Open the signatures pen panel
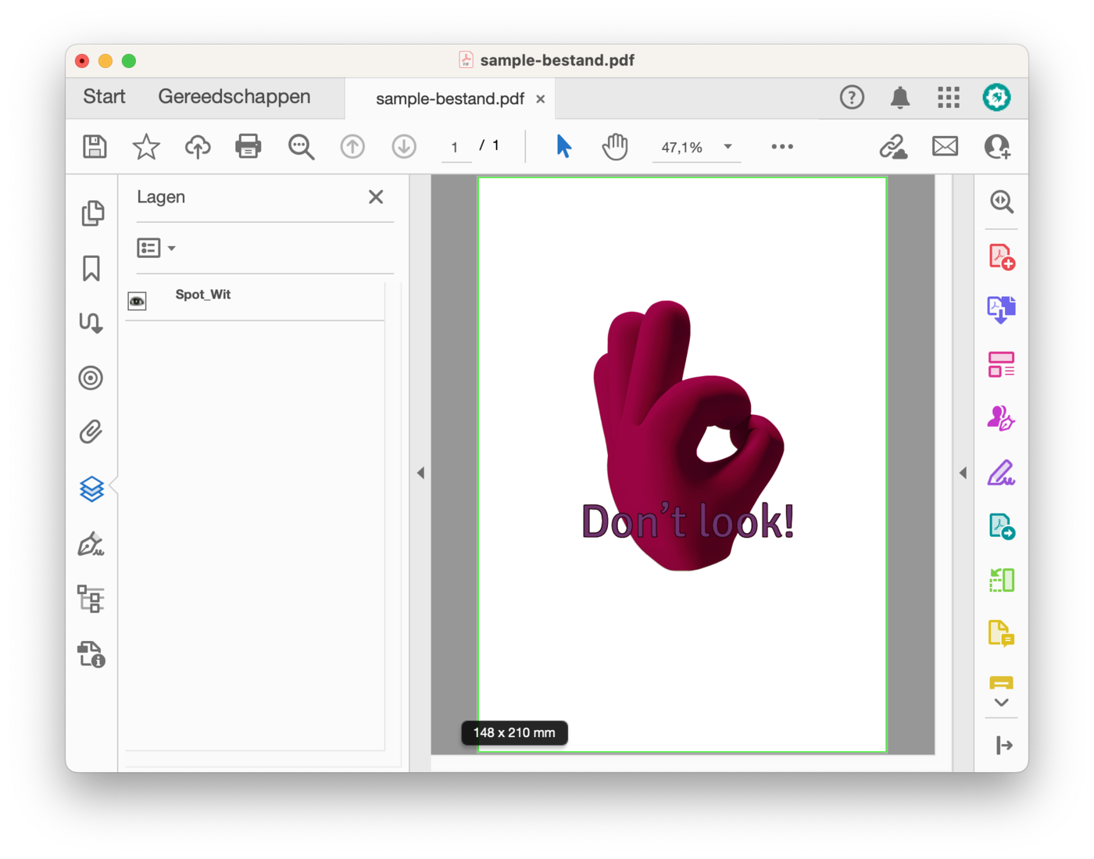 tap(91, 544)
